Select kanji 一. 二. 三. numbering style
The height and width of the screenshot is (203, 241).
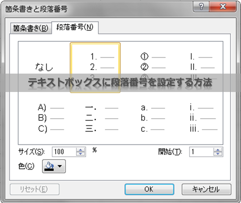point(102,118)
